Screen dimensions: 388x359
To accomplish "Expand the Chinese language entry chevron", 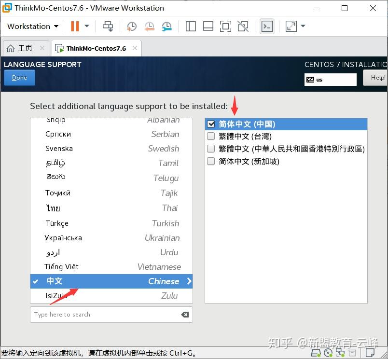I will pos(188,281).
